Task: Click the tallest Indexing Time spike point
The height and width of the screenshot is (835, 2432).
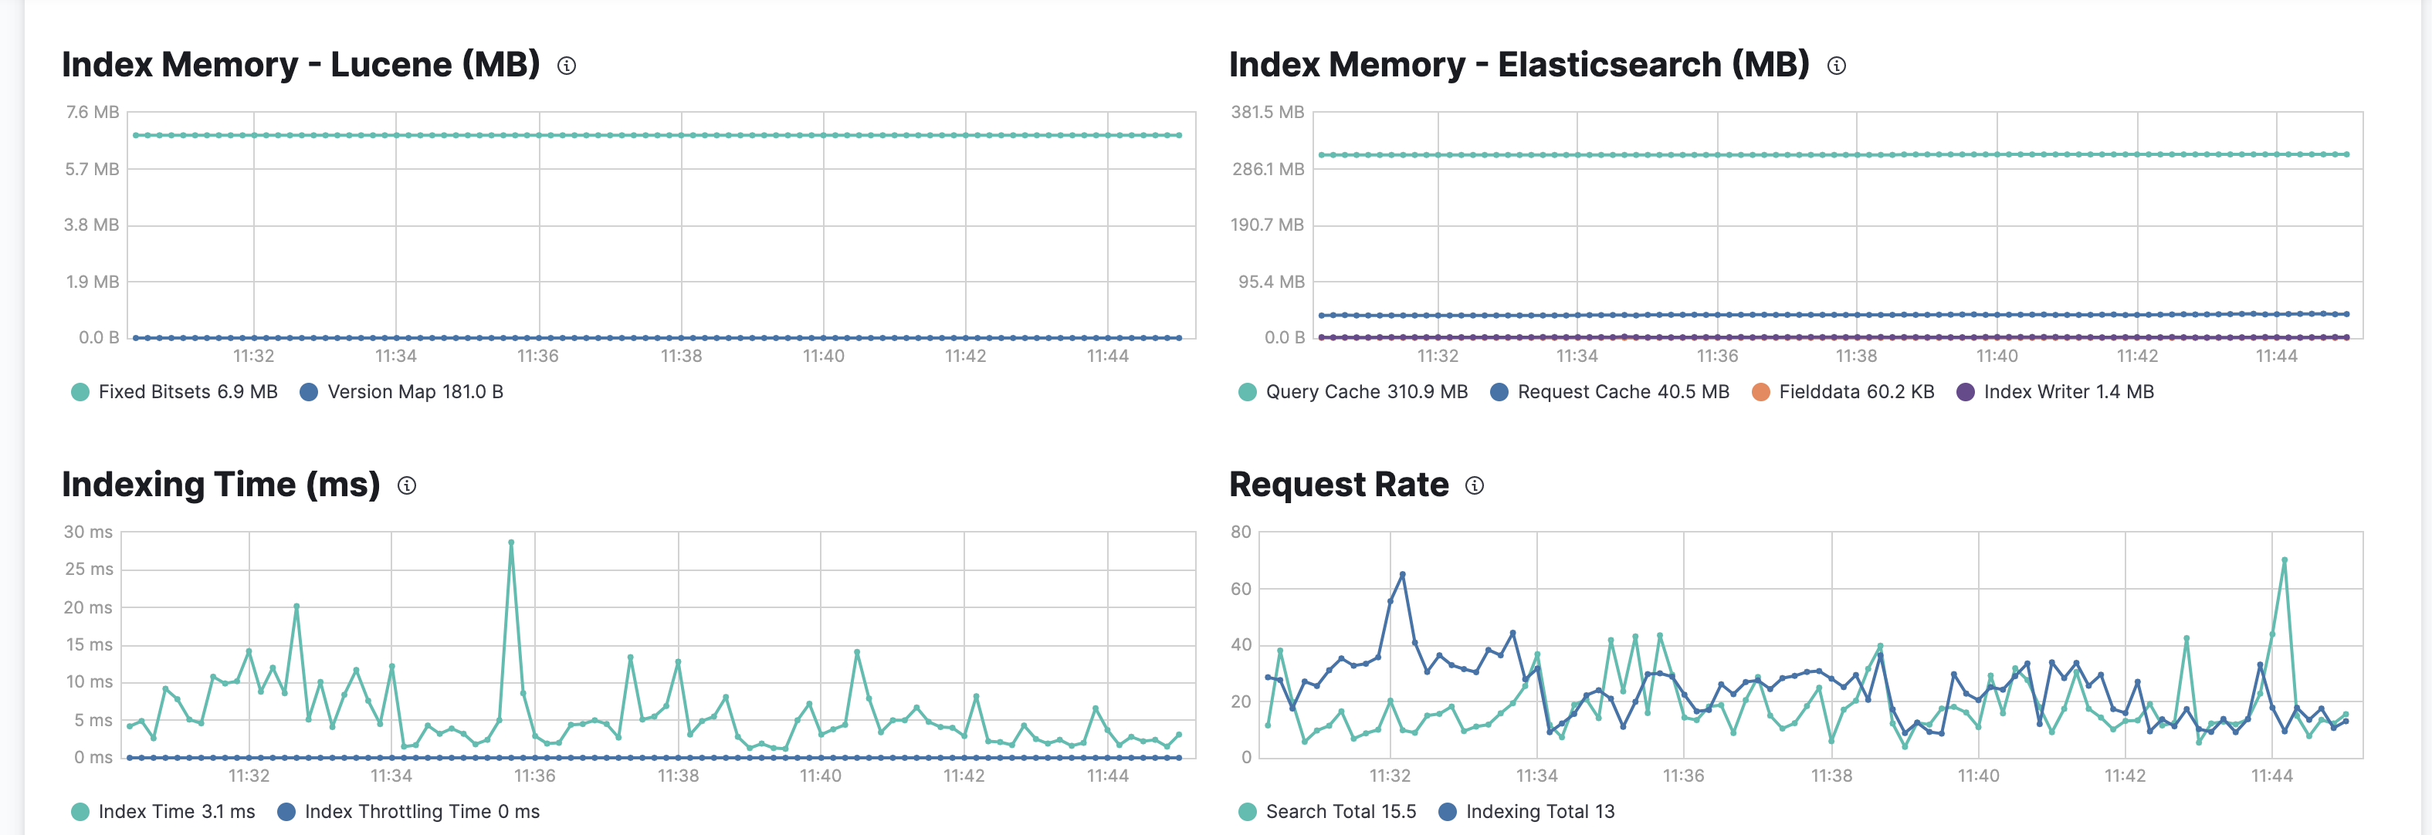Action: (512, 543)
